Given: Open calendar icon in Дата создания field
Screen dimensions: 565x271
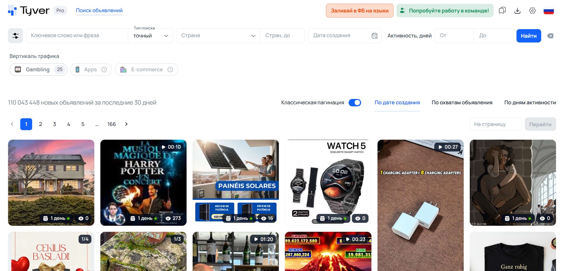Looking at the screenshot, I should 374,36.
